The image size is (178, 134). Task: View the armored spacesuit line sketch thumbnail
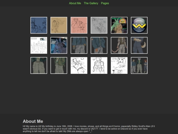point(99,66)
